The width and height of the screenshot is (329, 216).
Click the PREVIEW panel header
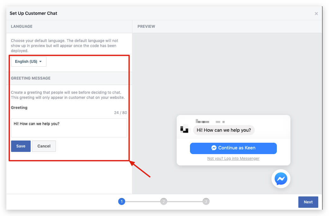coord(146,27)
